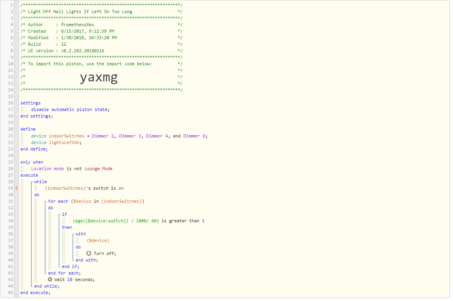Screen dimensions: 453x301
Task: Click the age([$device:switch]) expression
Action: pyautogui.click(x=116, y=221)
